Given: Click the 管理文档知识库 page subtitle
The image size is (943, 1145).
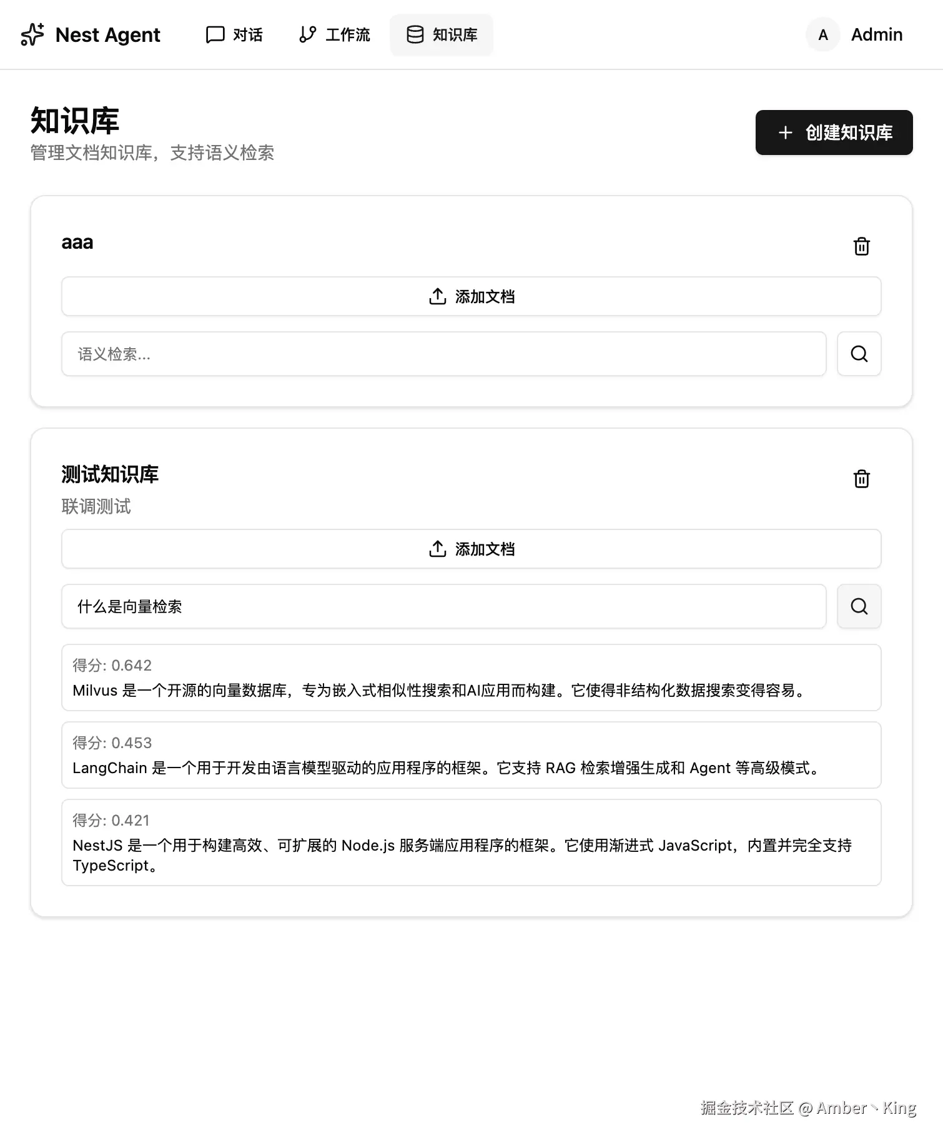Looking at the screenshot, I should pos(152,153).
